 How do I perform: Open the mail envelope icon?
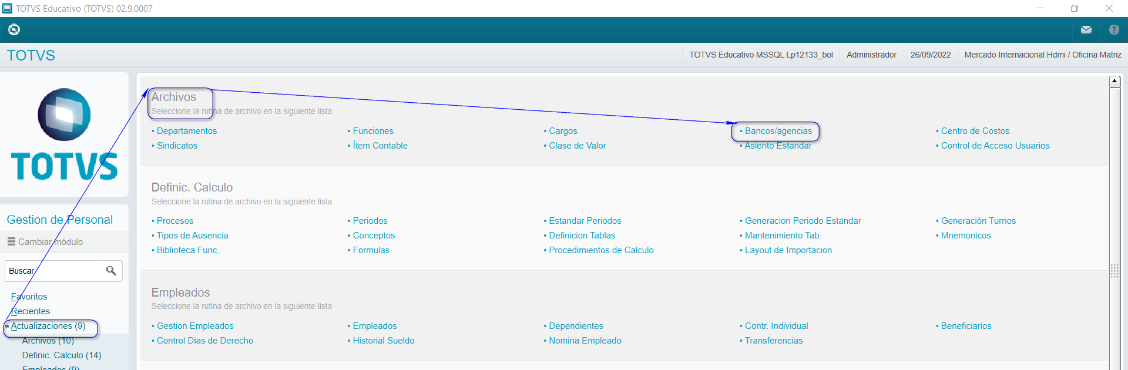pos(1086,29)
